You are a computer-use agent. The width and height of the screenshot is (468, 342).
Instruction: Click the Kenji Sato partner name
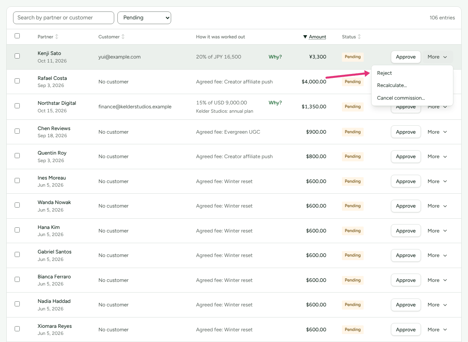pyautogui.click(x=49, y=53)
